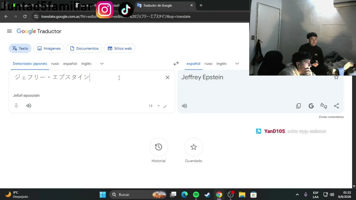Viewport: 356px width, 200px height.
Task: Save the translation with the star icon
Action: coord(336,77)
